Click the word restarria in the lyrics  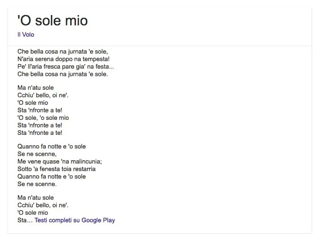tap(84, 169)
